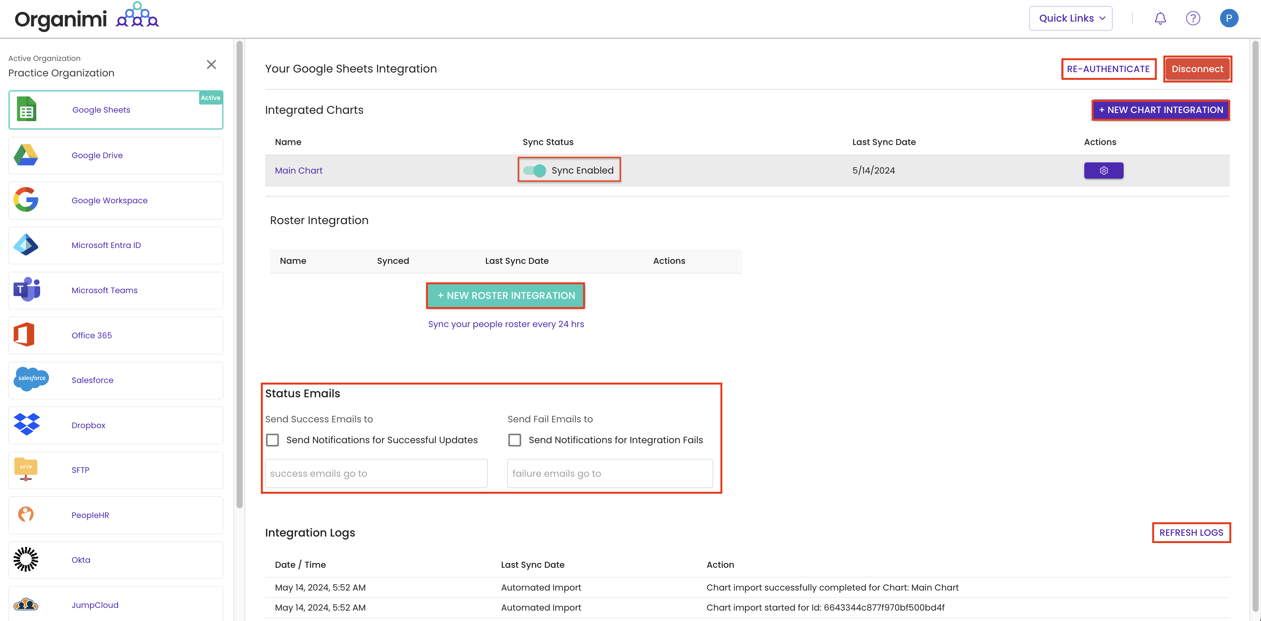1261x621 pixels.
Task: Enable notifications for successful updates
Action: point(273,439)
